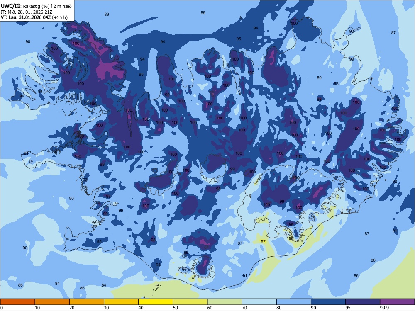415x311 pixels.
Task: Click the 'VT: Lau. 31.01.2026 04Z (+55 h)' line
Action: [x=34, y=17]
